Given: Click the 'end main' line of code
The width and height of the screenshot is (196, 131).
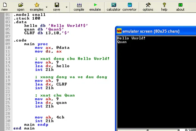Looking at the screenshot, I should click(x=24, y=128).
